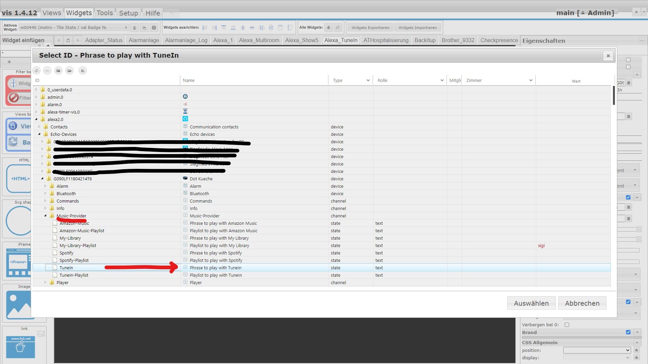Show info for the active widget
The height and width of the screenshot is (364, 648).
154,28
